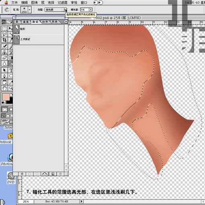The height and width of the screenshot is (205, 205).
Task: Select the rectangular Marquee tool
Action: click(x=4, y=29)
